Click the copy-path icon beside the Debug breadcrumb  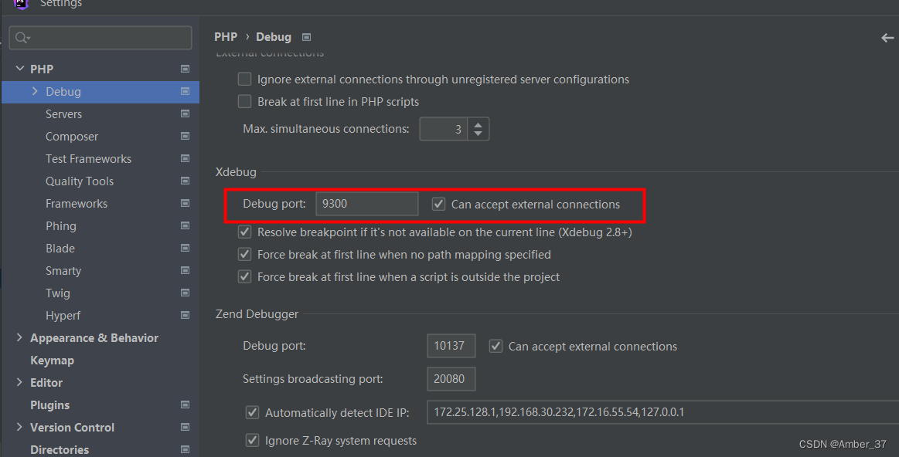point(305,36)
